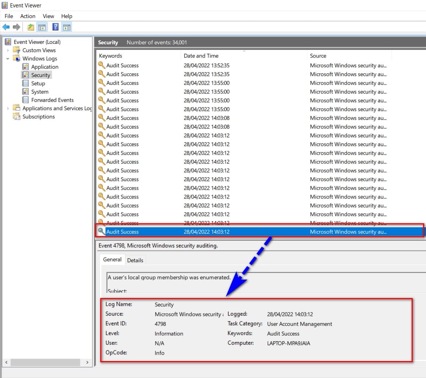This screenshot has height=378, width=426.
Task: Select the Application log in tree
Action: (x=45, y=67)
